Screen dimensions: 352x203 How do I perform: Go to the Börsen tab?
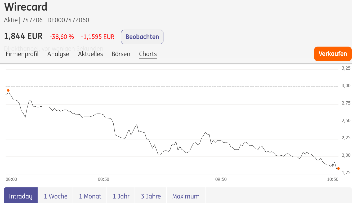[x=121, y=54]
